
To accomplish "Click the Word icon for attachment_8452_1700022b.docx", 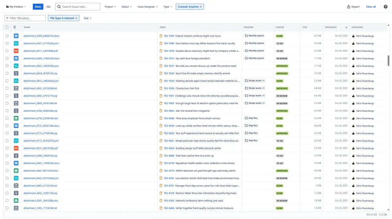I will coord(16,163).
